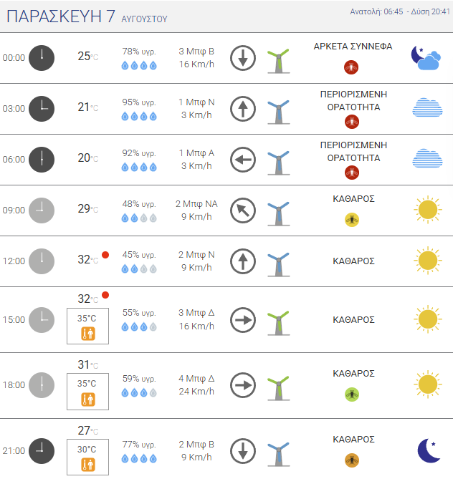This screenshot has height=484, width=453.
Task: Click the red mosquito icon at 00:00
Action: [351, 67]
